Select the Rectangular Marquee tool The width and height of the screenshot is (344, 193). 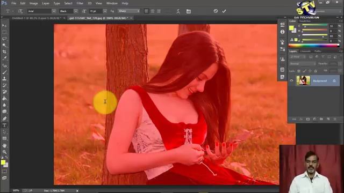pos(4,32)
